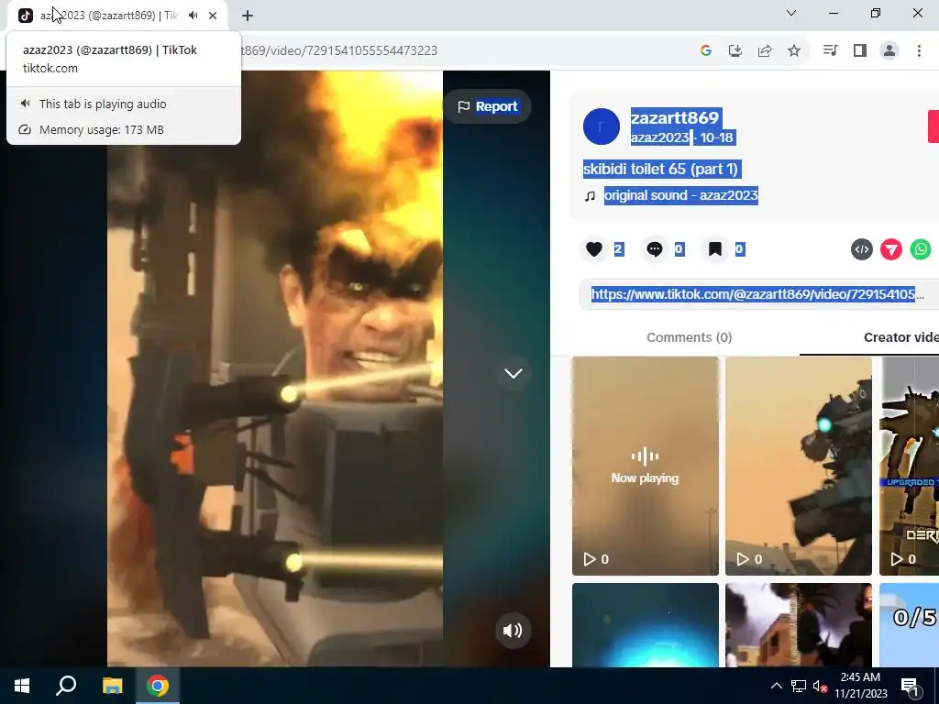This screenshot has width=939, height=704.
Task: Open the smoky building video thumbnail
Action: [799, 625]
